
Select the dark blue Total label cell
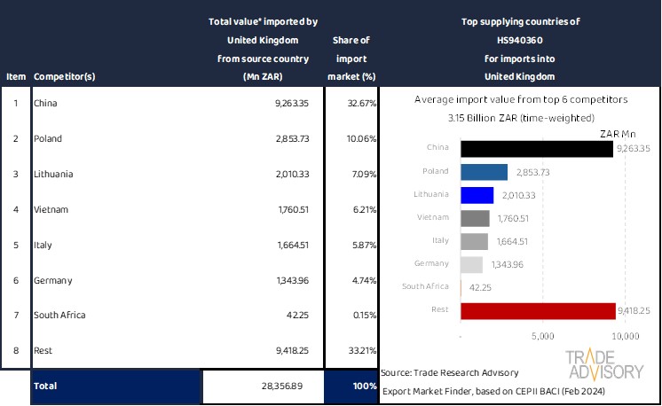click(116, 387)
